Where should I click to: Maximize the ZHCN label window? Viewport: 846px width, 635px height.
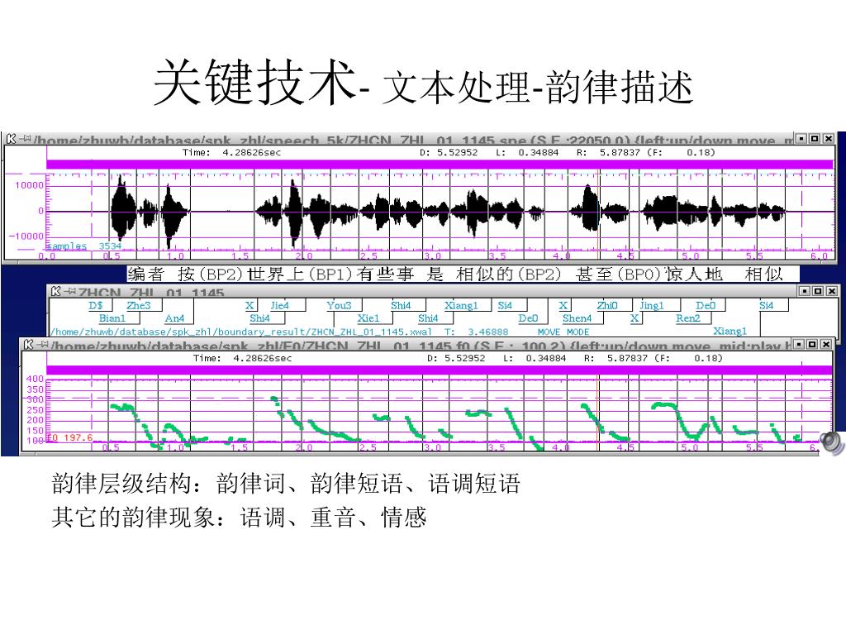click(x=819, y=291)
